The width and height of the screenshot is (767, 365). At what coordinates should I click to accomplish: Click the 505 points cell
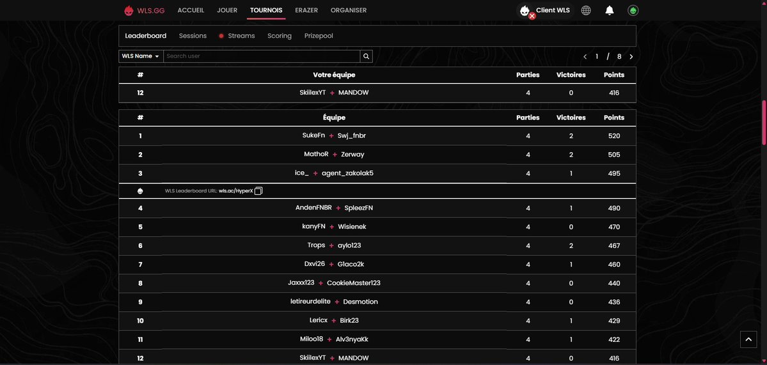click(614, 155)
